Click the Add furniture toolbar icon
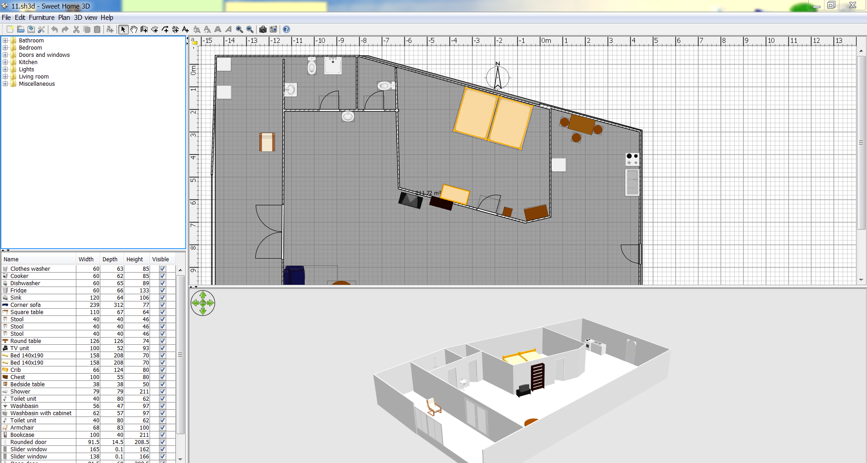This screenshot has height=463, width=867. click(x=110, y=29)
